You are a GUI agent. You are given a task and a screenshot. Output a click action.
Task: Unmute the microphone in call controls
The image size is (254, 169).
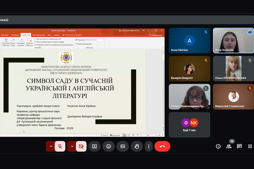click(x=60, y=146)
